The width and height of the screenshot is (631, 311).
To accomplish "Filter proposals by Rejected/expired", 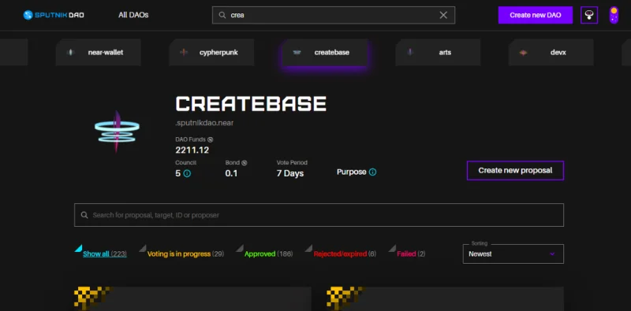I will [345, 254].
